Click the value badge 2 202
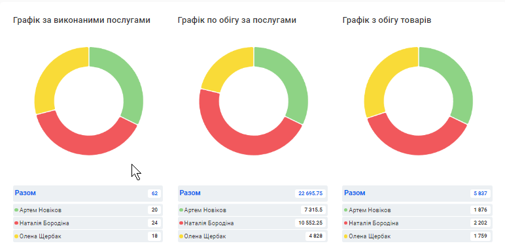 tap(480, 223)
